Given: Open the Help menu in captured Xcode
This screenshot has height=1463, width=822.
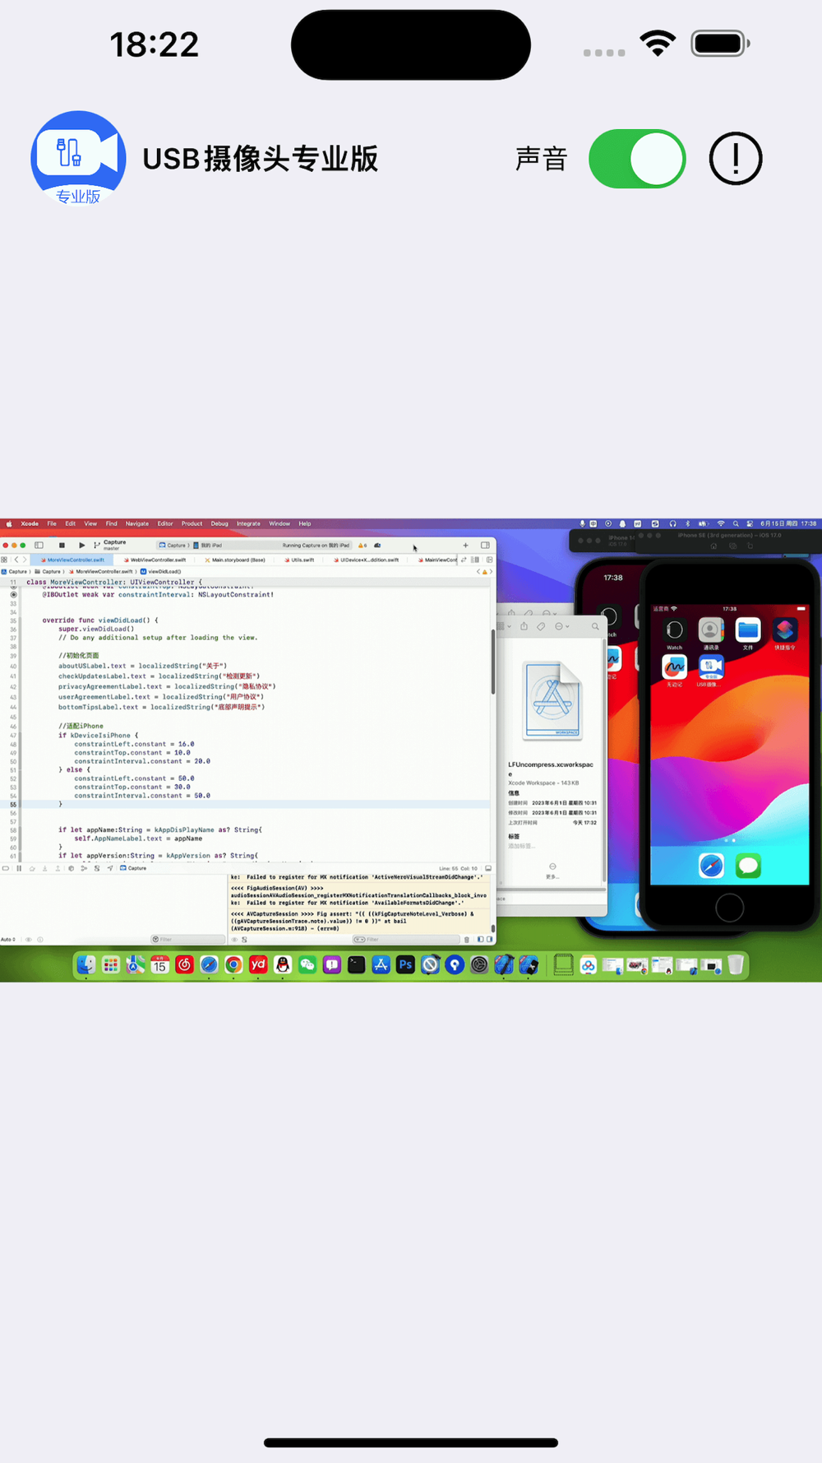Looking at the screenshot, I should click(305, 523).
